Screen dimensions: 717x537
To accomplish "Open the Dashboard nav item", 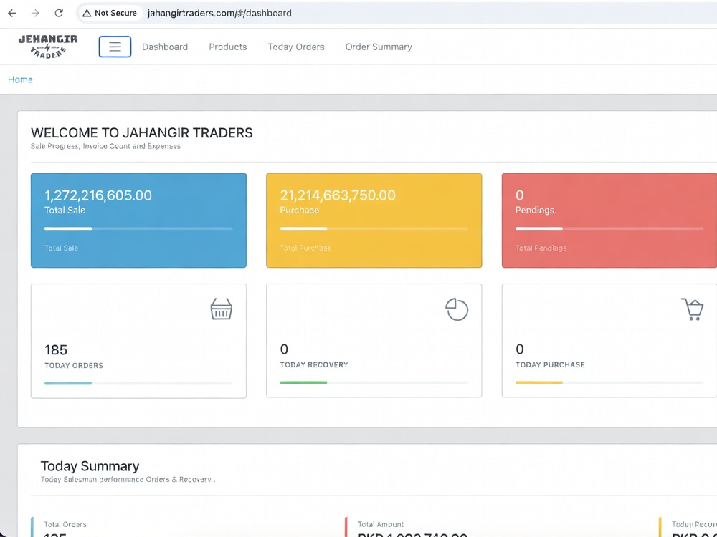I will coord(165,47).
